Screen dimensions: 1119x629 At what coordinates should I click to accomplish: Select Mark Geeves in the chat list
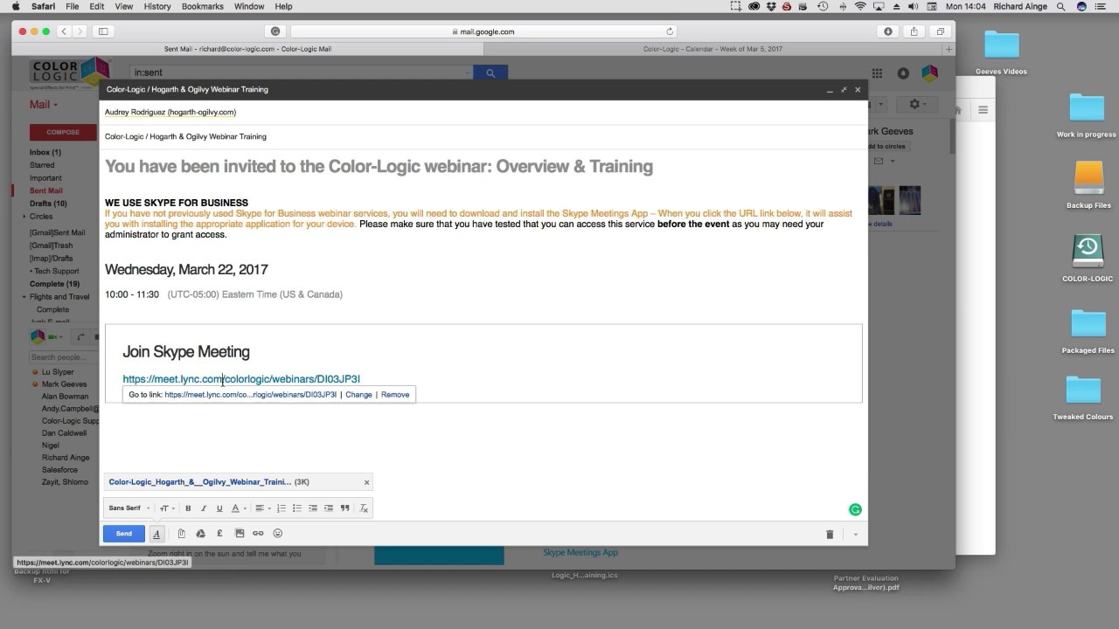65,384
